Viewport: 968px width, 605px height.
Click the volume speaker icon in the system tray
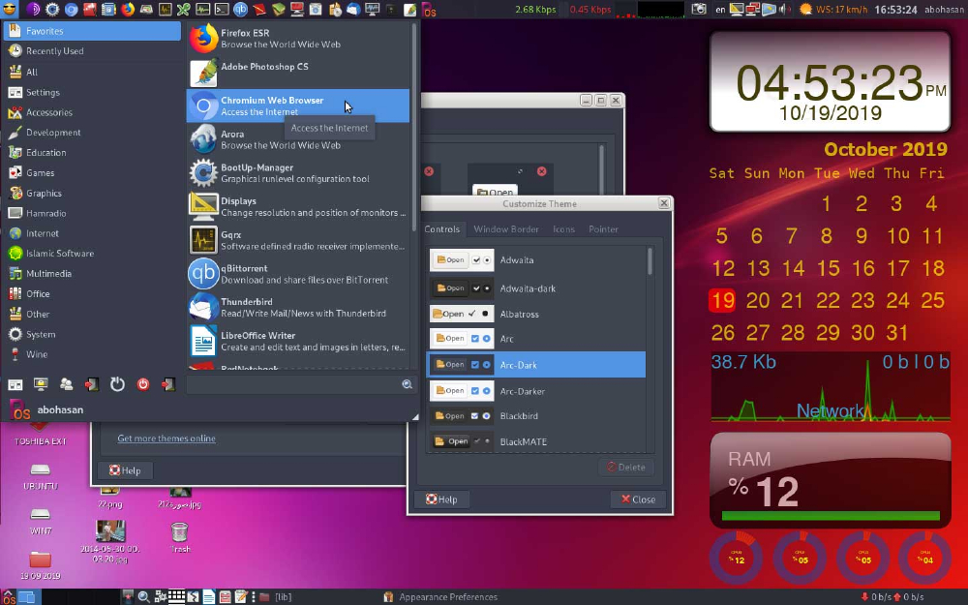[x=784, y=10]
